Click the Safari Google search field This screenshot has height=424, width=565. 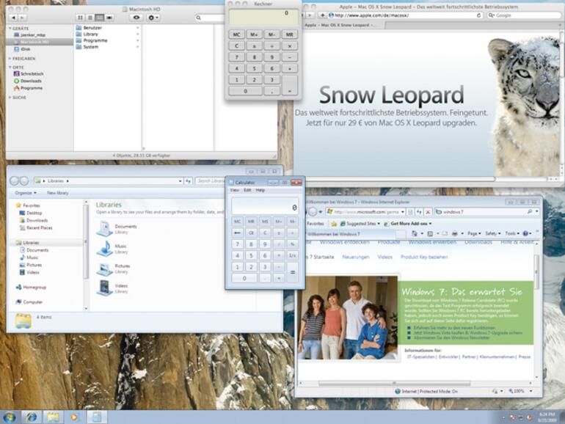pyautogui.click(x=525, y=15)
